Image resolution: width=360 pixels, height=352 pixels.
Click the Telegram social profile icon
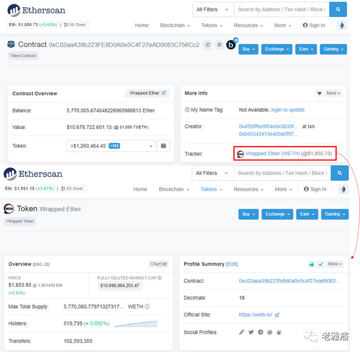pyautogui.click(x=260, y=332)
